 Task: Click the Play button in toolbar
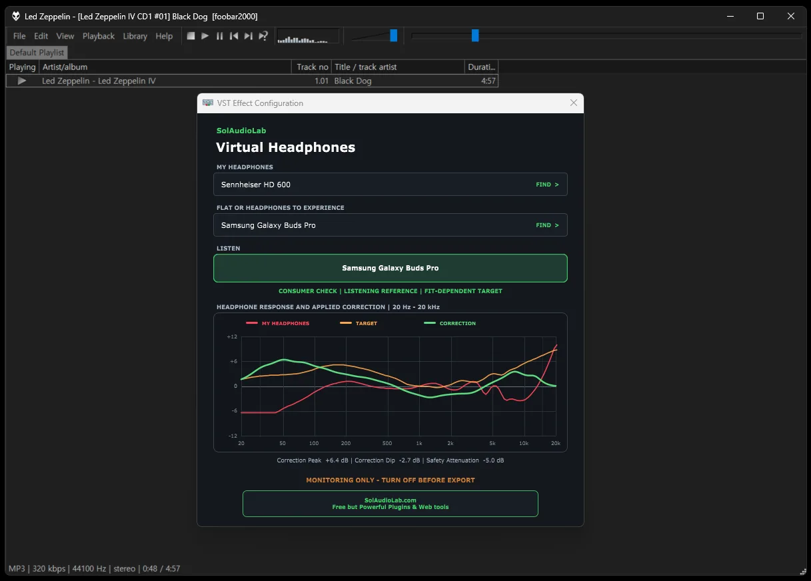pos(205,36)
